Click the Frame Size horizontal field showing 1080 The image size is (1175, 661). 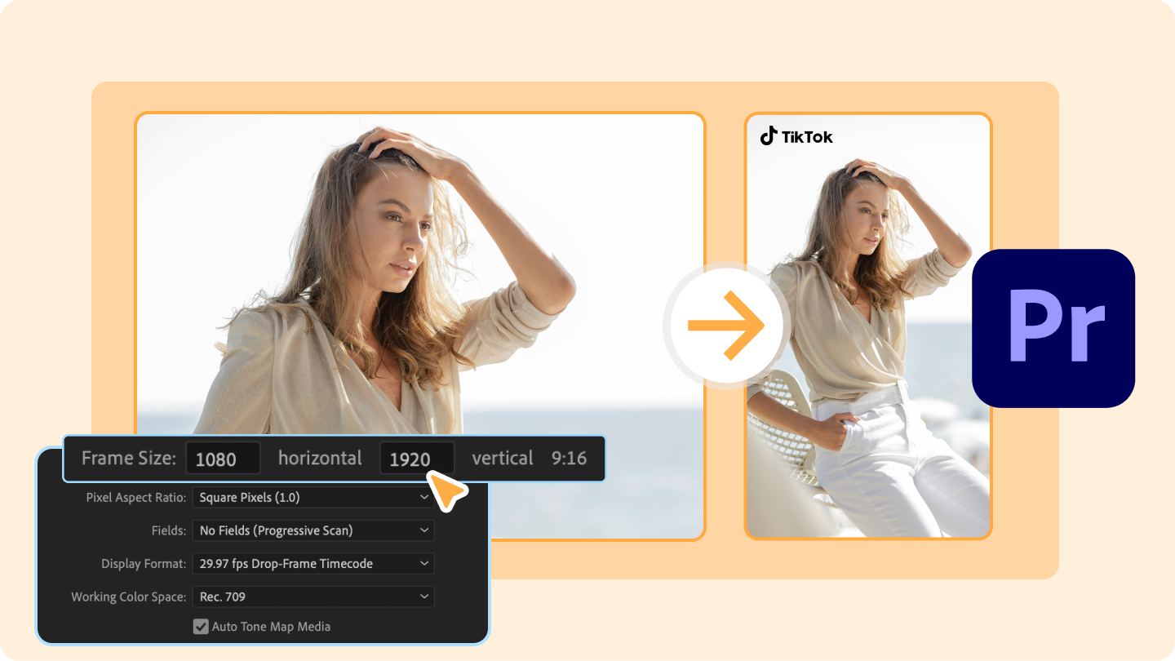[x=223, y=459]
